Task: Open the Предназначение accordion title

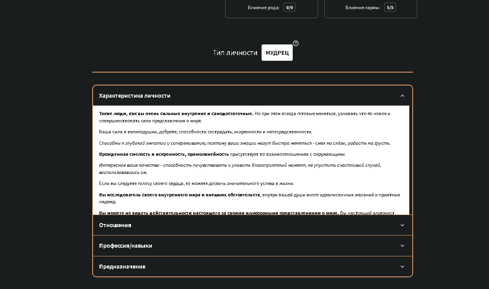Action: click(x=122, y=267)
